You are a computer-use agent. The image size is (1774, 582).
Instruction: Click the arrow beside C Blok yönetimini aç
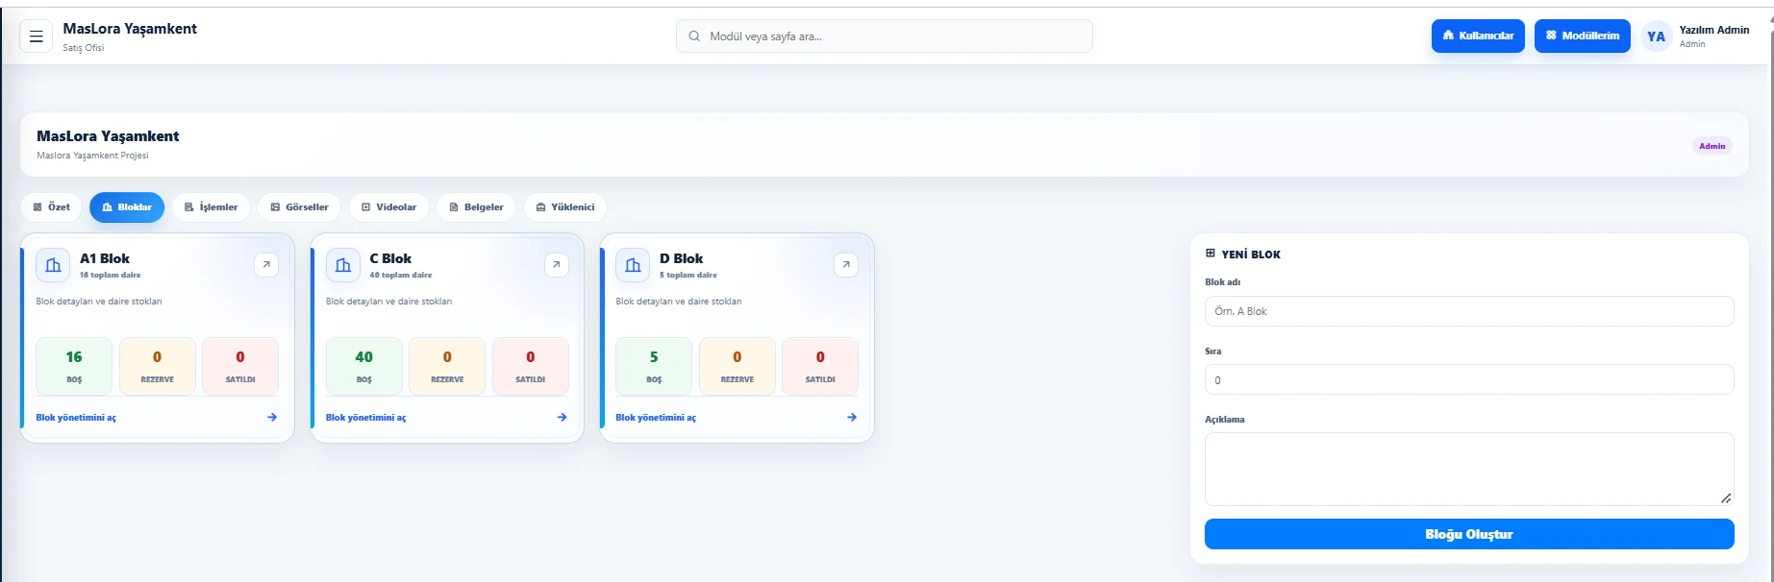coord(562,417)
